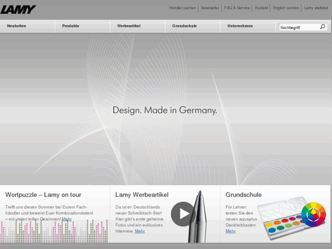Click the color wheel graphic
Screen dimensions: 332x249
pos(314,214)
